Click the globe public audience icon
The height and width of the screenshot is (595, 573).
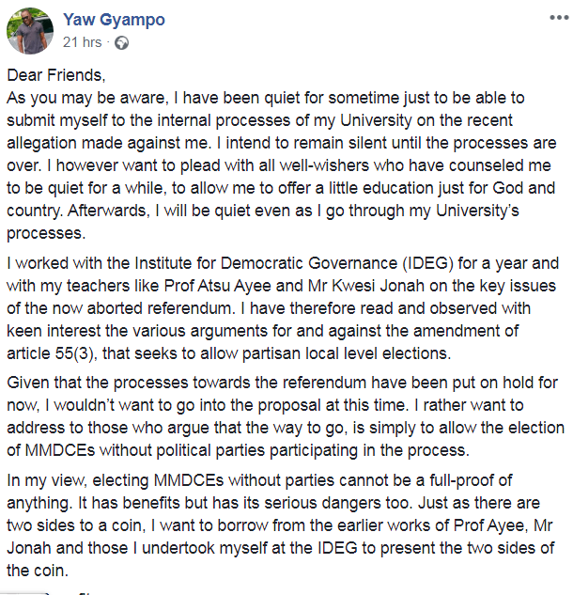coord(121,43)
